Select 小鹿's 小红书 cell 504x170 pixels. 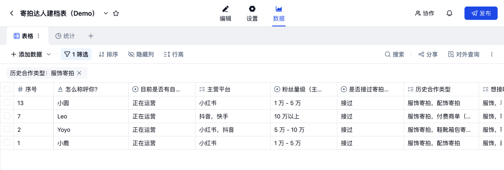click(x=233, y=143)
